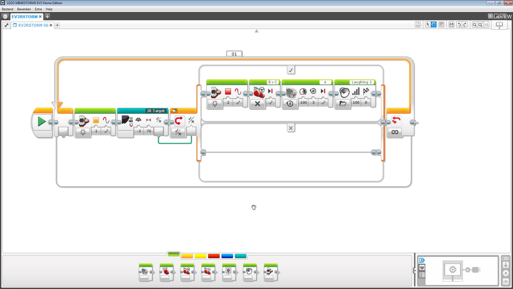Viewport: 513px width, 289px height.
Task: Select the yellow Sensor blocks palette
Action: pyautogui.click(x=200, y=256)
